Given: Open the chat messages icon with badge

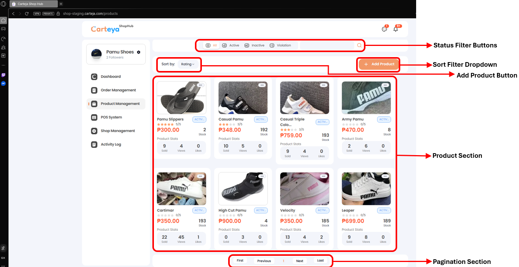Looking at the screenshot, I should pyautogui.click(x=384, y=29).
